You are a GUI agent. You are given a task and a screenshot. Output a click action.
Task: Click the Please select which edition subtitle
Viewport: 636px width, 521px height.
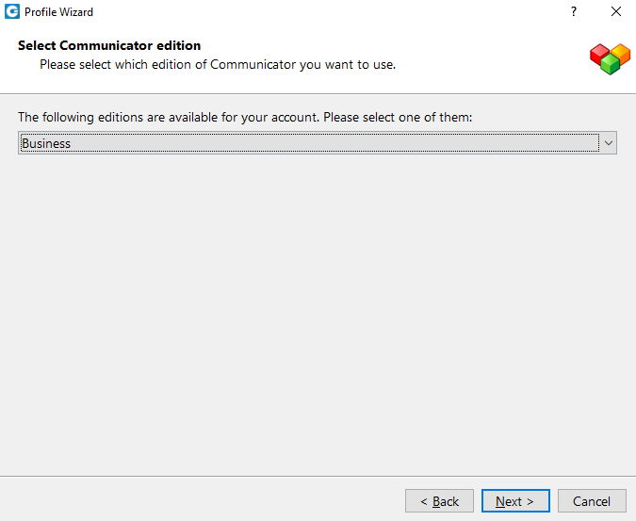click(x=218, y=64)
